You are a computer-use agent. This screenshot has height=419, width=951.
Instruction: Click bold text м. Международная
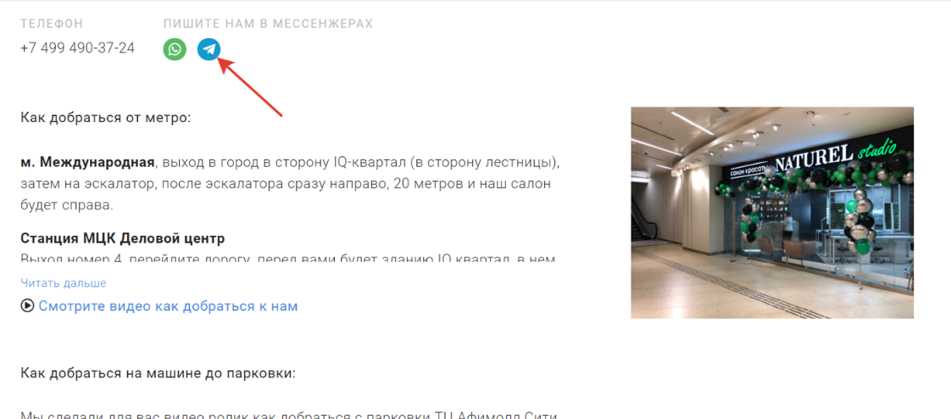(87, 164)
